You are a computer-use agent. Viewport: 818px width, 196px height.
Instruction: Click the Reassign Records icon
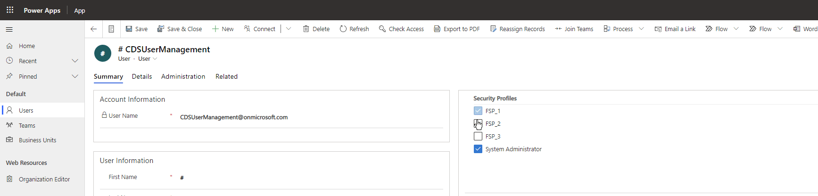click(x=493, y=29)
